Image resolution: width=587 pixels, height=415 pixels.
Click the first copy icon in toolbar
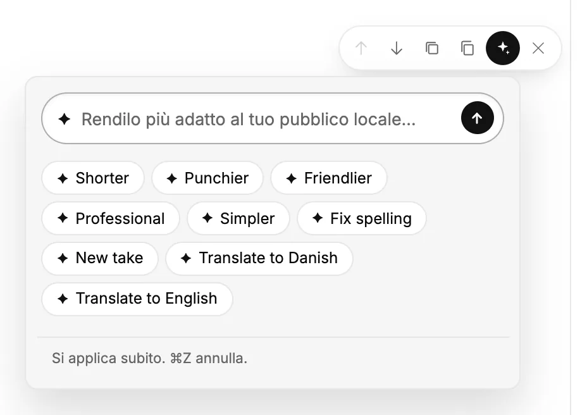tap(432, 48)
